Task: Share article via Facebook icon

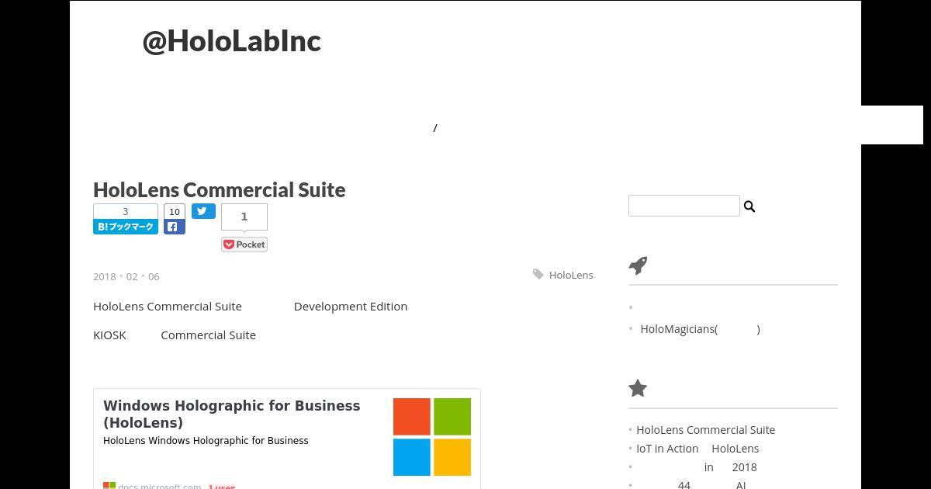Action: 175,227
